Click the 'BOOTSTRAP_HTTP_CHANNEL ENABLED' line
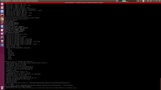Viewport: 161px width, 90px height. click(14, 30)
